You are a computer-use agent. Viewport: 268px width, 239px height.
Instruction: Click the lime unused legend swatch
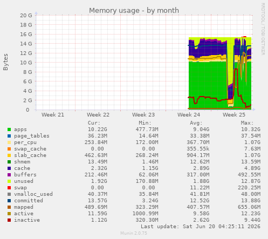[x=9, y=181]
